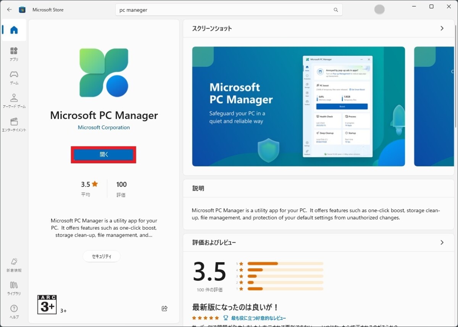Open the アプリ section in sidebar
Image resolution: width=458 pixels, height=327 pixels.
coord(14,54)
